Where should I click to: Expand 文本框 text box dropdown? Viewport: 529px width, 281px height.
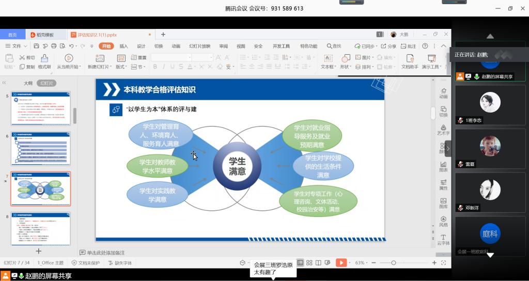[x=335, y=67]
